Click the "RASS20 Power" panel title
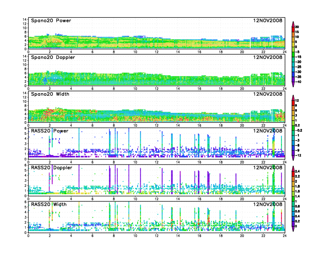This screenshot has width=327, height=253. (x=50, y=131)
